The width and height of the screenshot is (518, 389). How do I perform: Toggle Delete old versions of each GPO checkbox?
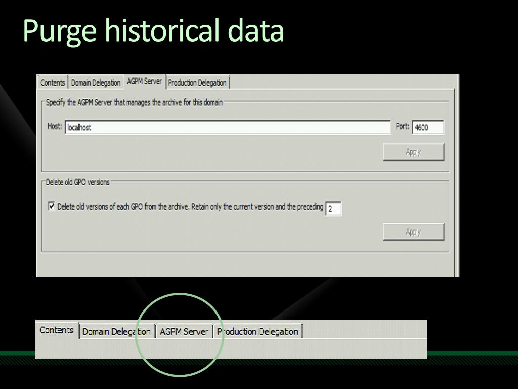click(51, 206)
